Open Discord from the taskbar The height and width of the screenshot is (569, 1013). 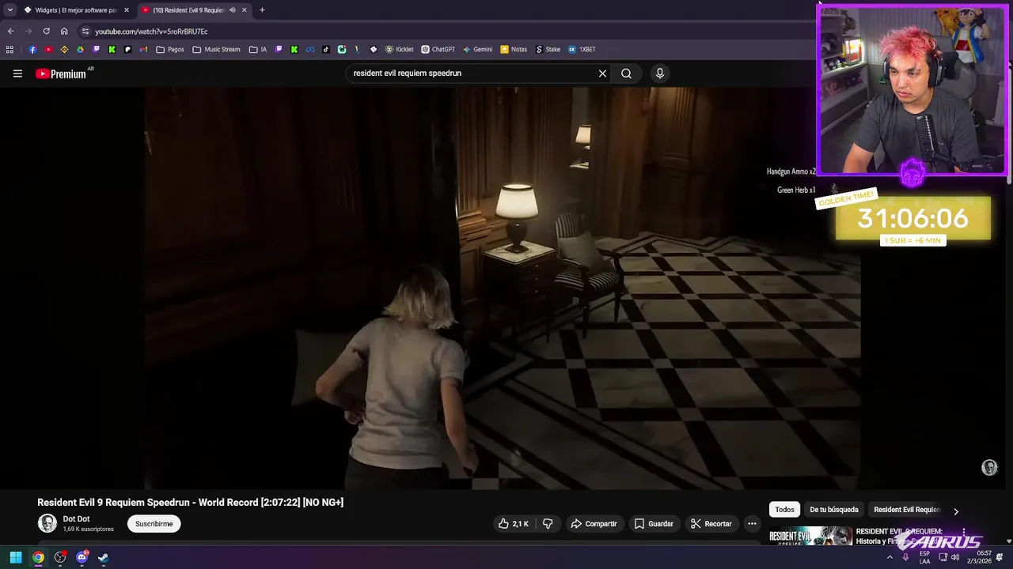pyautogui.click(x=82, y=557)
